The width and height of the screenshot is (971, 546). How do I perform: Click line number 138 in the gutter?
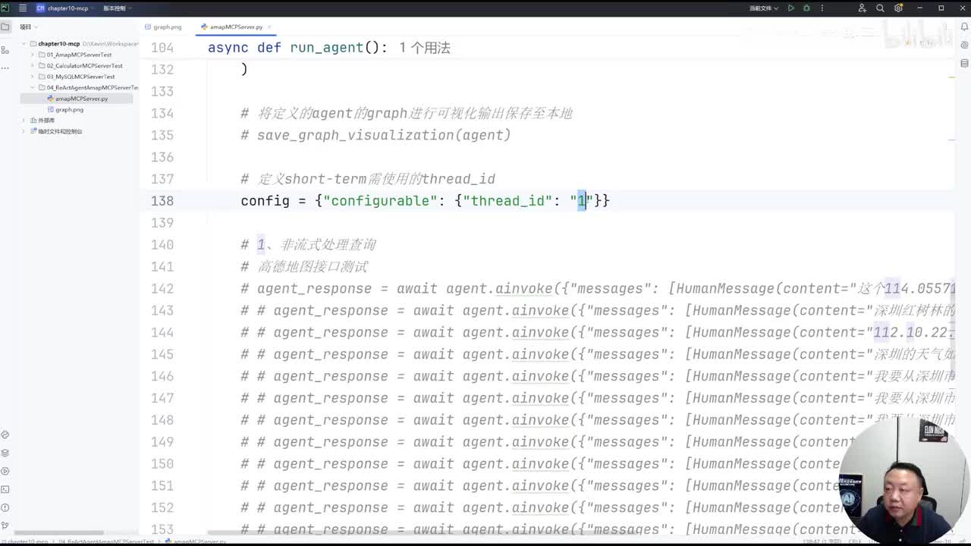click(x=162, y=201)
